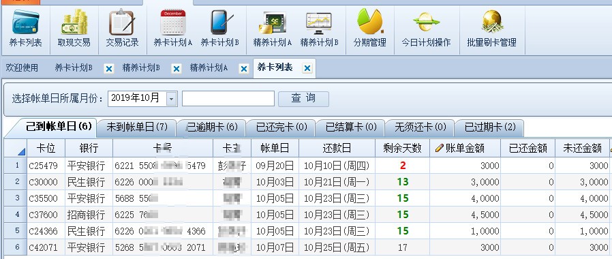The height and width of the screenshot is (259, 612).
Task: Sort by the 帐单日 column header
Action: point(275,148)
